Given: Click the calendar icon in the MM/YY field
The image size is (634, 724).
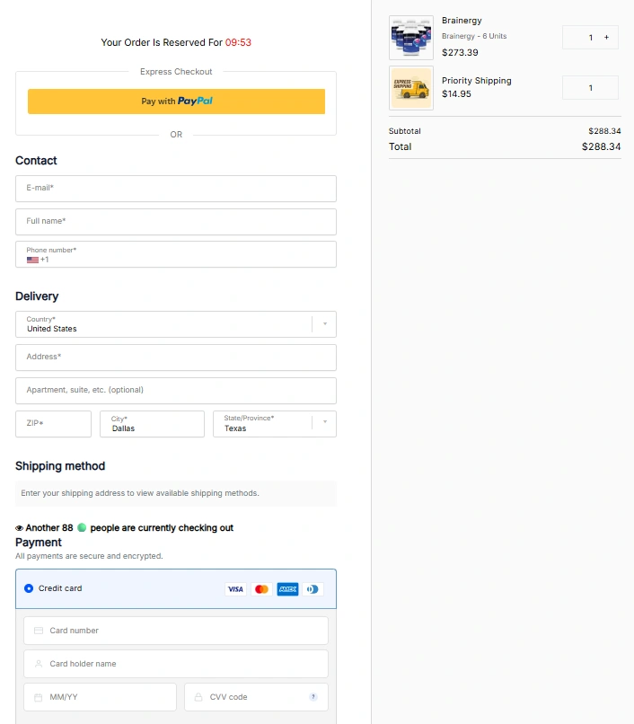Looking at the screenshot, I should coord(38,696).
